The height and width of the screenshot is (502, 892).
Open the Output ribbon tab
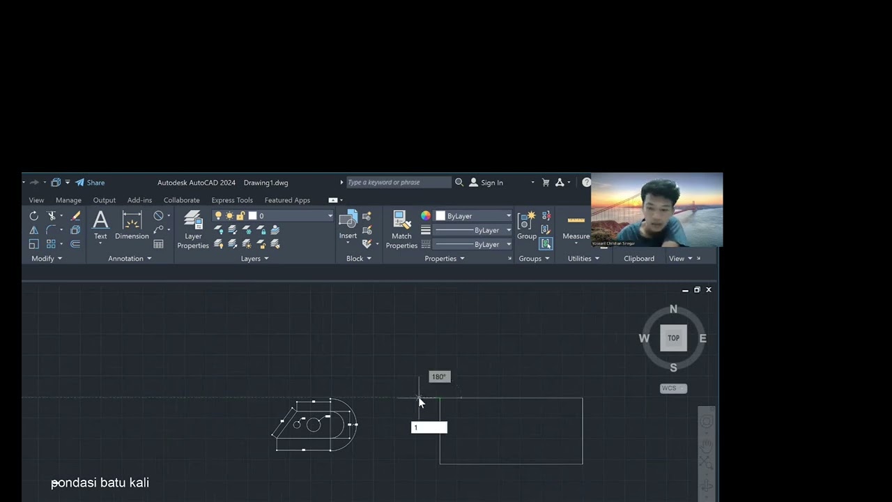click(x=105, y=200)
